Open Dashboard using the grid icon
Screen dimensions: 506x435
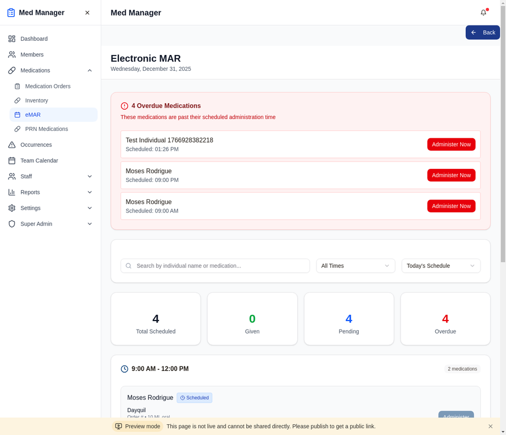(x=11, y=39)
